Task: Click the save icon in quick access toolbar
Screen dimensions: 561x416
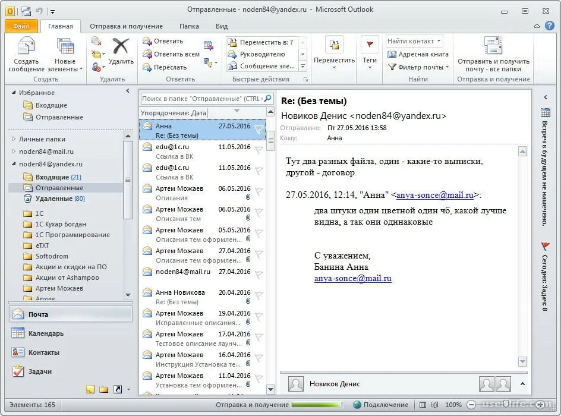Action: (x=26, y=11)
